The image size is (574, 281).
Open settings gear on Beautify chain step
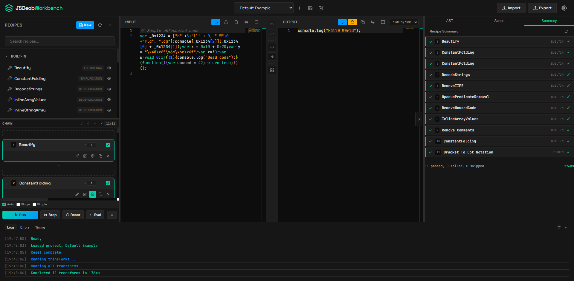(93, 156)
